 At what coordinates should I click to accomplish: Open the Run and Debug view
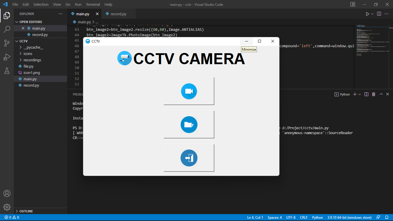7,57
